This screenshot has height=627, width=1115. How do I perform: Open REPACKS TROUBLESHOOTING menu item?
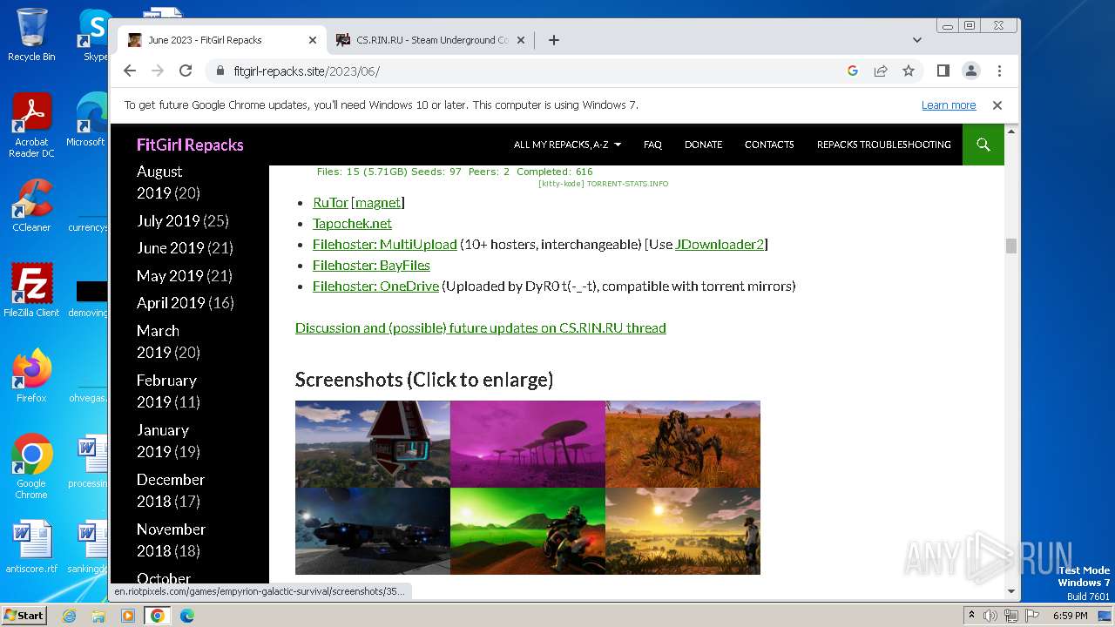[883, 145]
